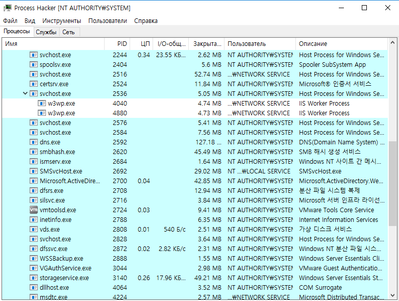Click the 2.82 КБ/с I/O value
399x301 pixels.
[x=172, y=248]
